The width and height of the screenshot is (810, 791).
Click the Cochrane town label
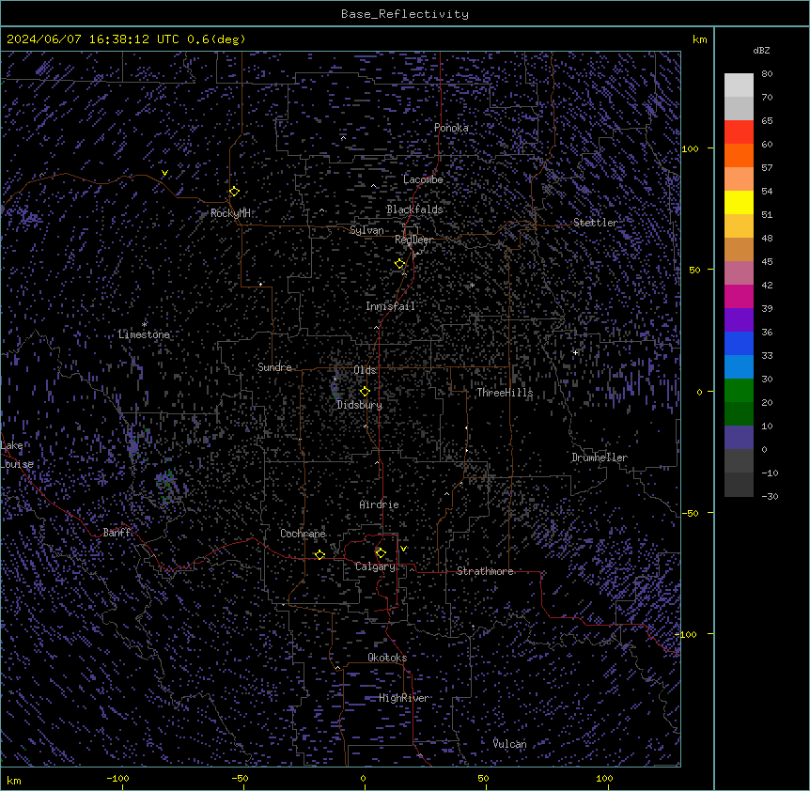303,534
